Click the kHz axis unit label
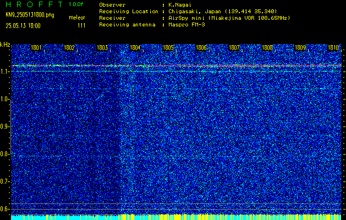The height and width of the screenshot is (220, 346). point(5,45)
